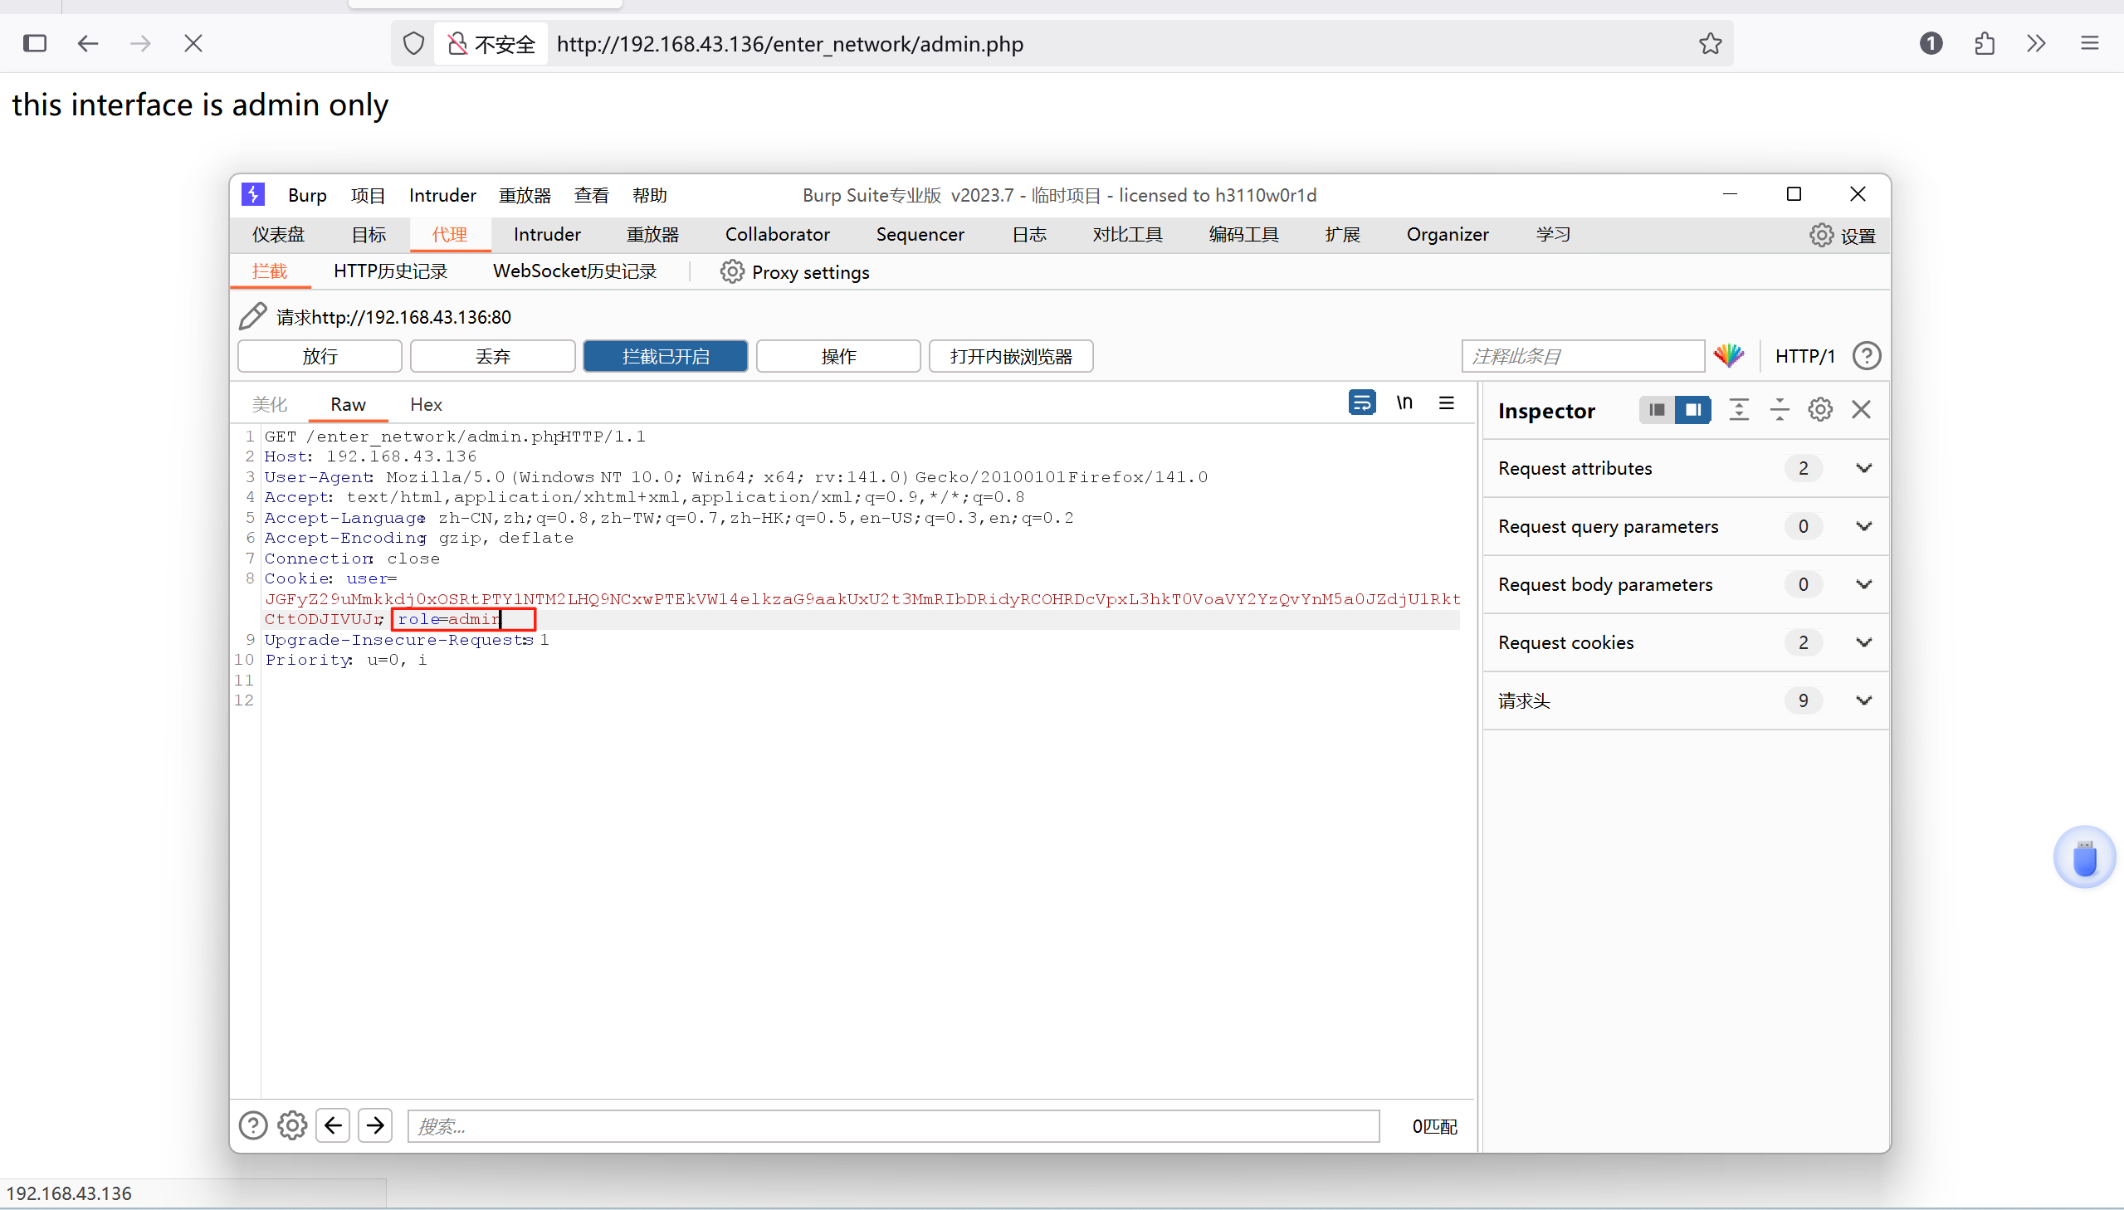Switch editor to 美化 pretty view
The height and width of the screenshot is (1210, 2124).
[x=269, y=404]
